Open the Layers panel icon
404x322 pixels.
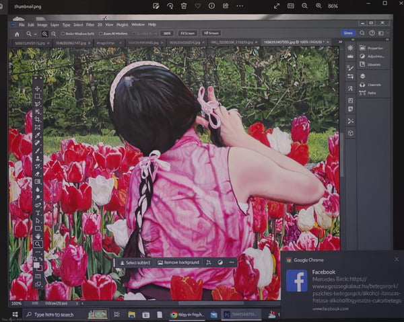[362, 76]
